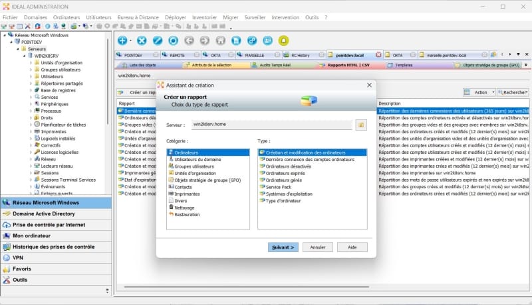Screen dimensions: 532x305
Task: Select Dernière connexion des comptes ordinateurs type
Action: [313, 159]
